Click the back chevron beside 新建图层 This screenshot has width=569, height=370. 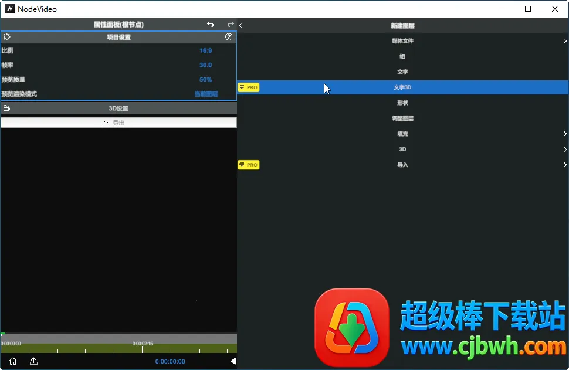[241, 25]
